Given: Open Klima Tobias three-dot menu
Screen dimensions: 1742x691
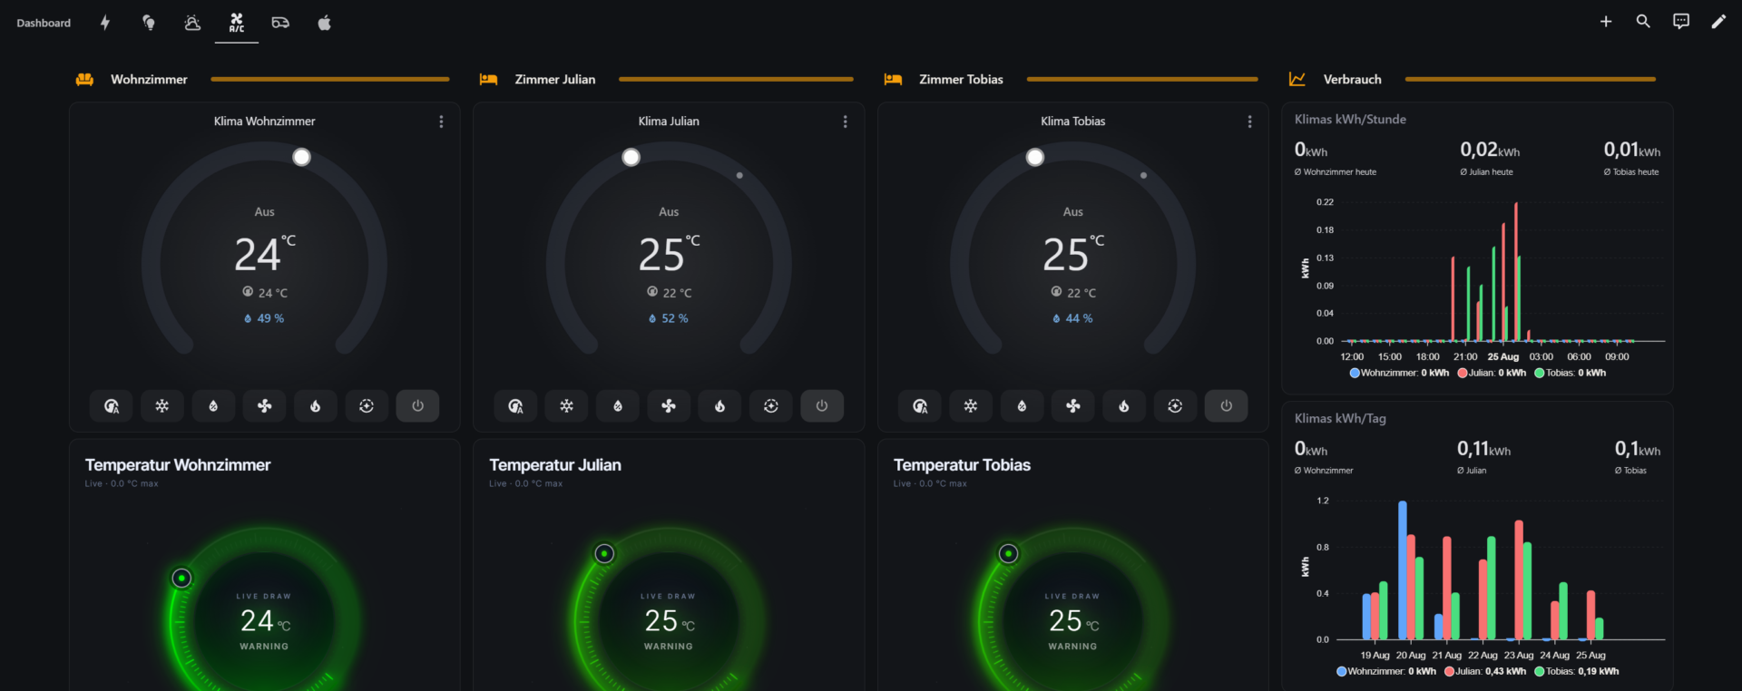Looking at the screenshot, I should click(1249, 122).
